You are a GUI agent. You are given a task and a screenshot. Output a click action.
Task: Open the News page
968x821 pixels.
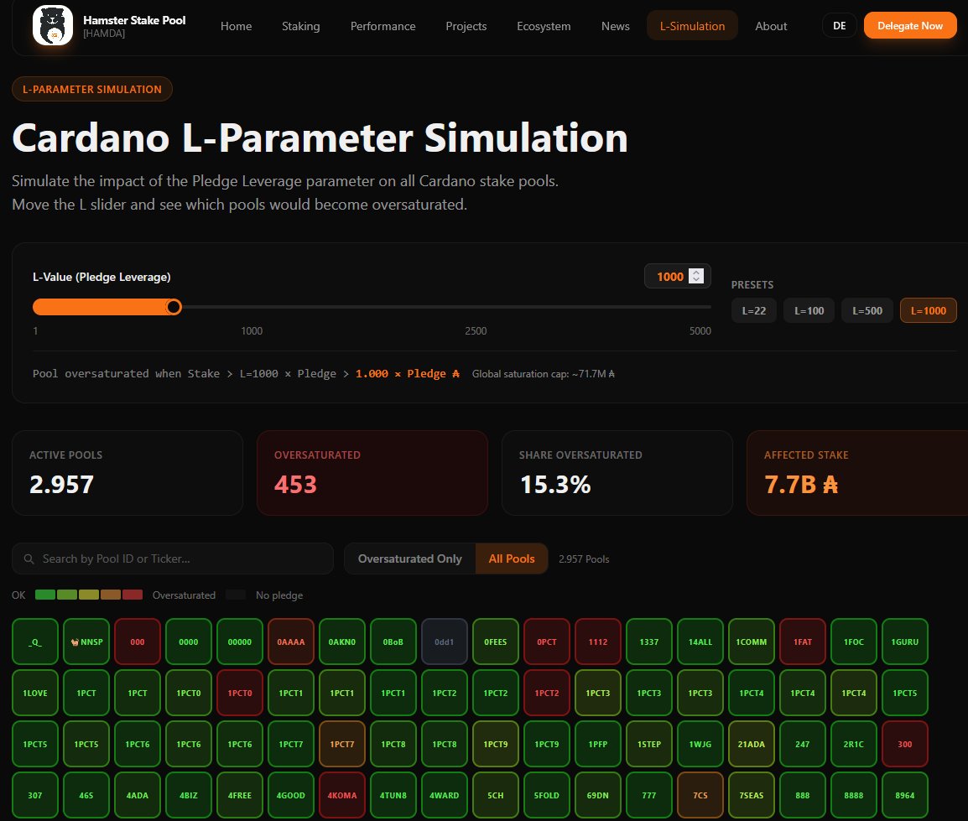coord(615,26)
